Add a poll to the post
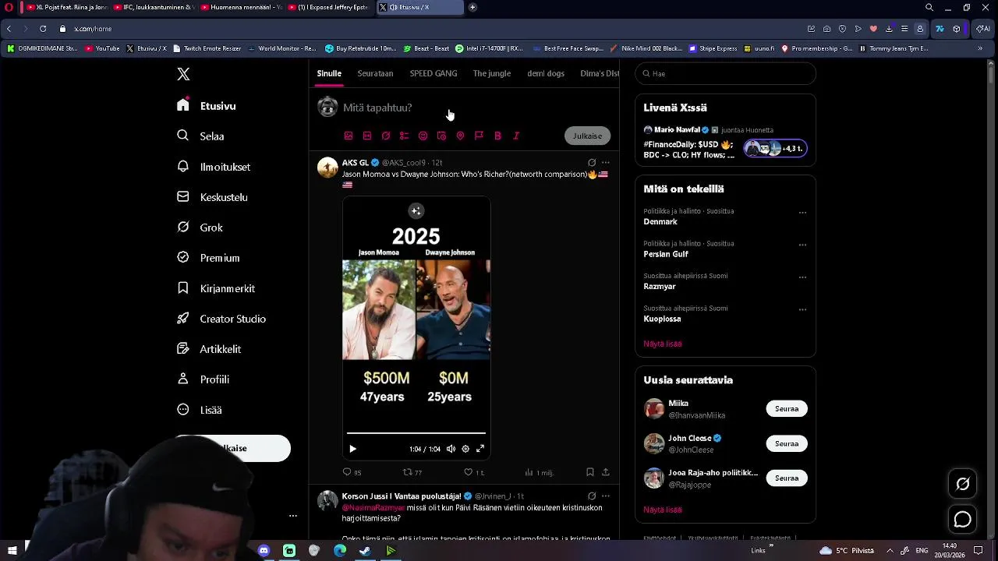This screenshot has width=998, height=561. tap(404, 136)
